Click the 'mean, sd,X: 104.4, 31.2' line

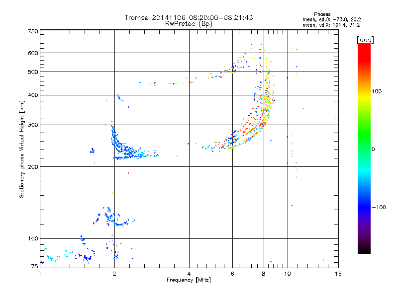331,25
